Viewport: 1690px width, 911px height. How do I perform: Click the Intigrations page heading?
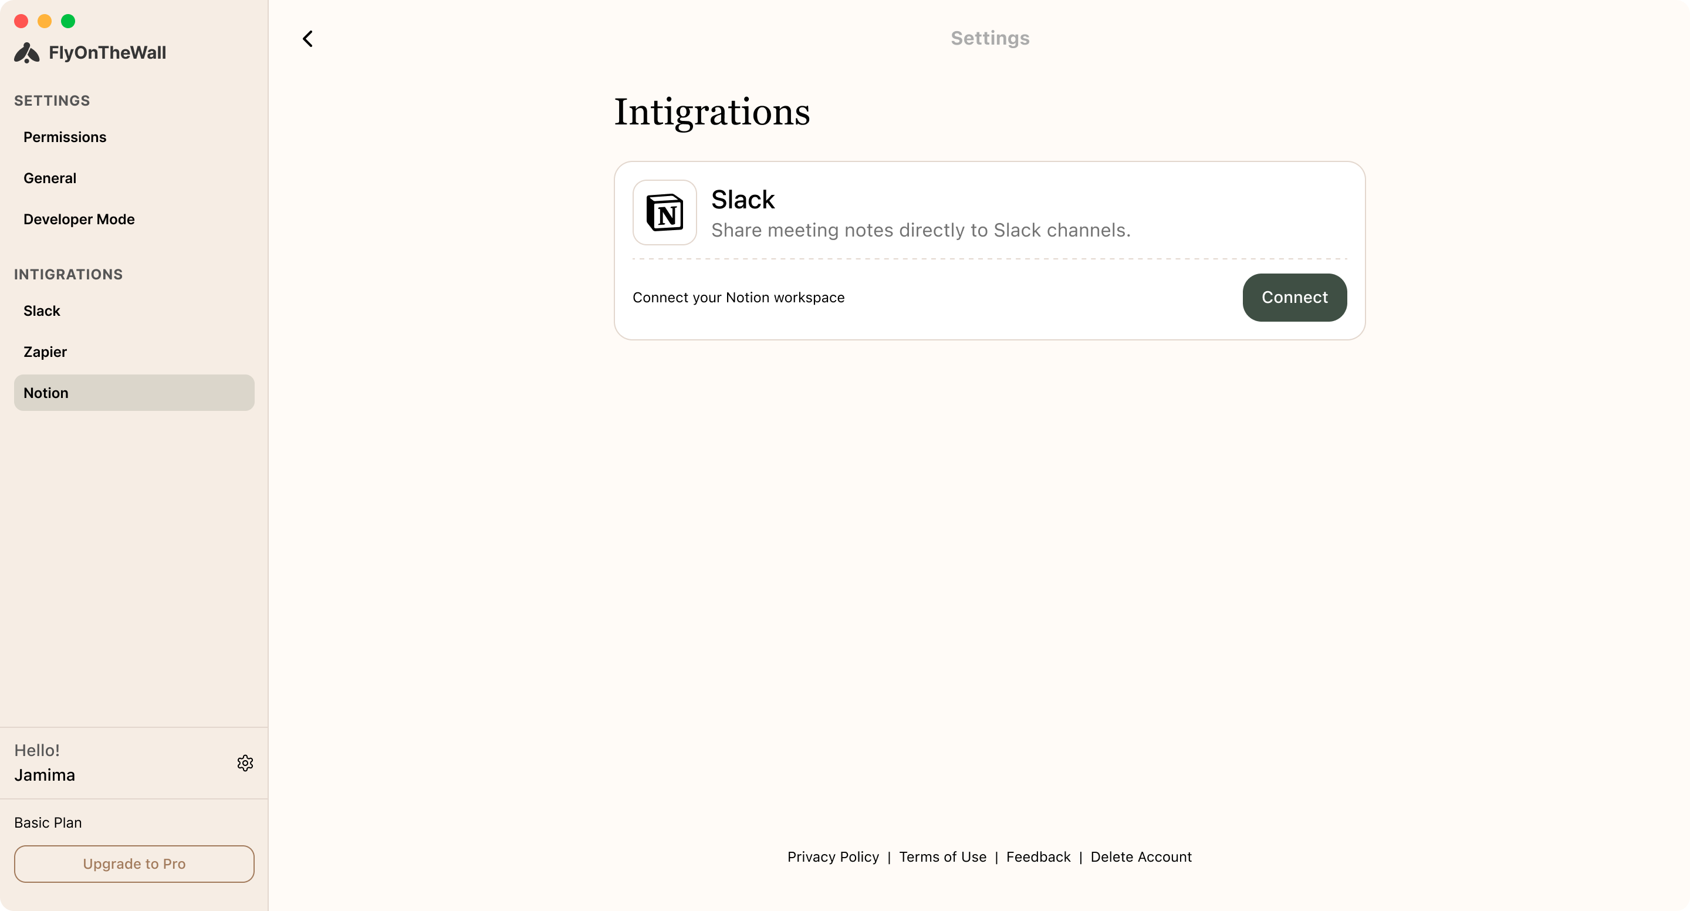click(x=712, y=112)
